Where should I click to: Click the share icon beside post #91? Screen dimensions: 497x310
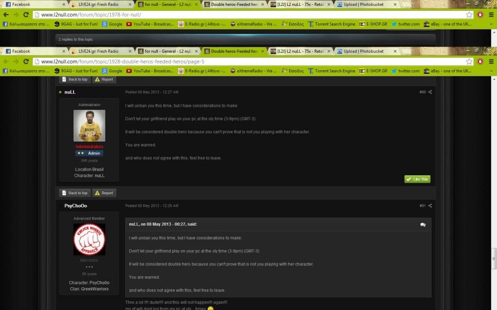click(x=430, y=206)
